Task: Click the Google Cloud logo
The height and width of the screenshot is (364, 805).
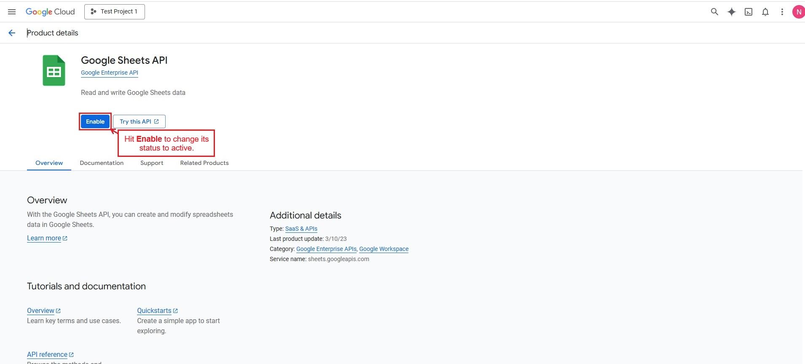Action: click(x=50, y=12)
